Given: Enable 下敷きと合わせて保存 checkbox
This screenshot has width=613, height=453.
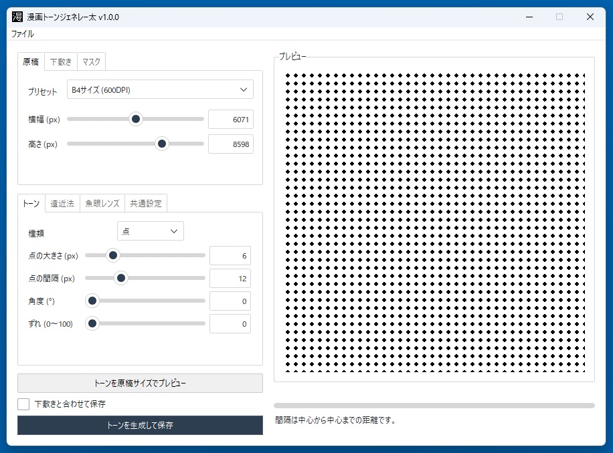Looking at the screenshot, I should click(x=23, y=404).
